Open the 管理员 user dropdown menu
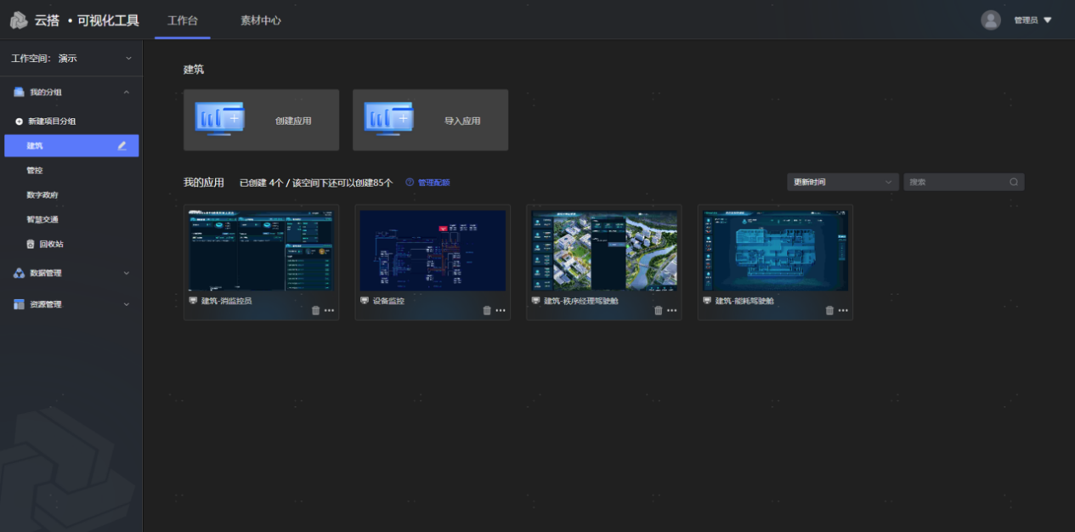Image resolution: width=1075 pixels, height=532 pixels. coord(1033,20)
